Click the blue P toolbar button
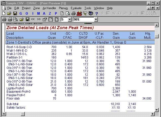This screenshot has width=161, height=117. click(56, 13)
